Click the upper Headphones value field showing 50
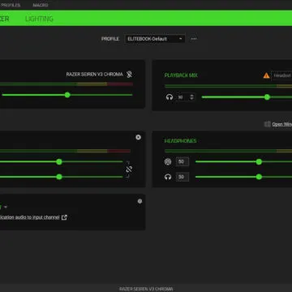This screenshot has width=292, height=292. pyautogui.click(x=182, y=162)
